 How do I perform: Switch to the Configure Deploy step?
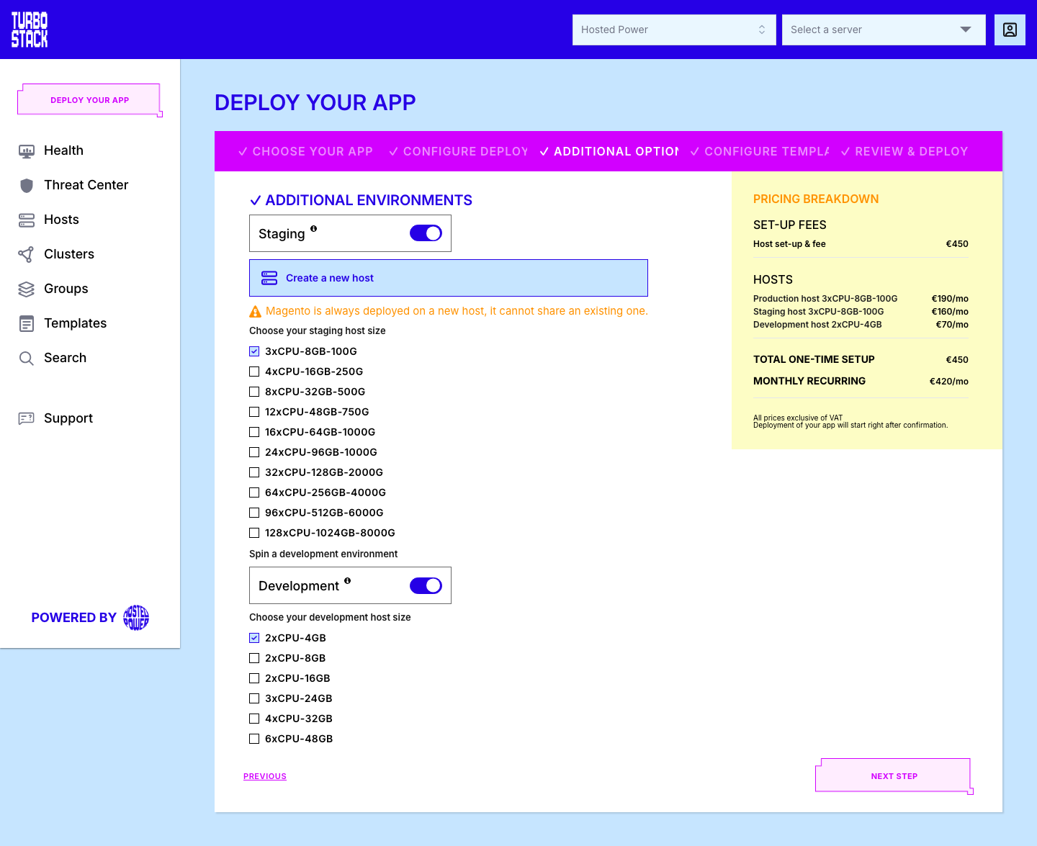pyautogui.click(x=459, y=151)
